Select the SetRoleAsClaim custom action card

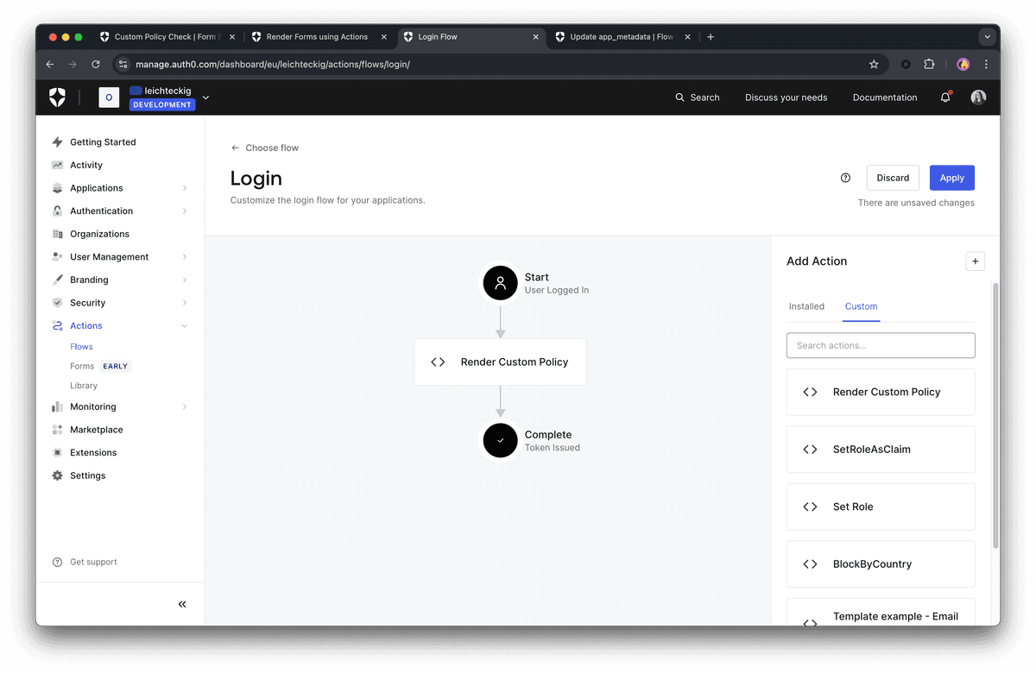click(x=881, y=449)
